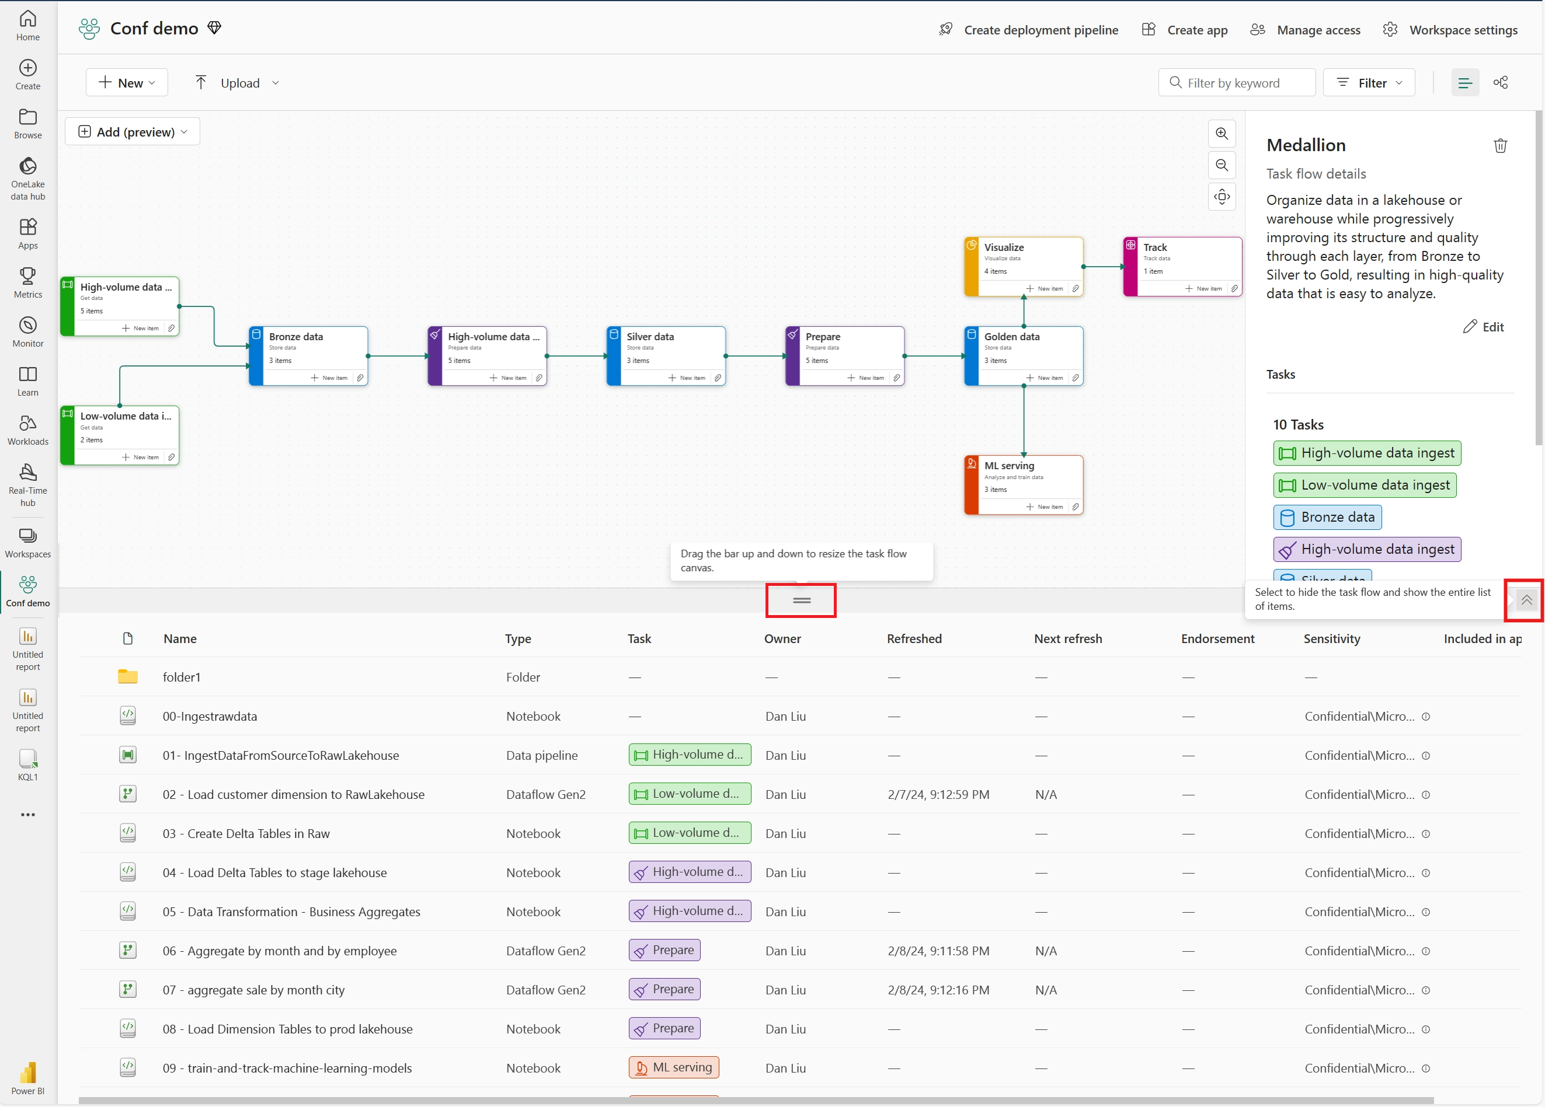Image resolution: width=1545 pixels, height=1107 pixels.
Task: Attach item to ML serving task
Action: pyautogui.click(x=1075, y=507)
